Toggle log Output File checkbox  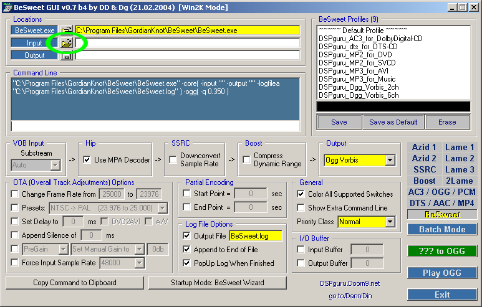186,236
